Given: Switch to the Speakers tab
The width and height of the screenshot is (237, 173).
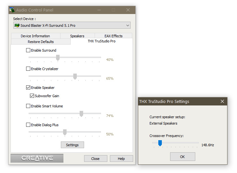Looking at the screenshot, I should [x=77, y=36].
